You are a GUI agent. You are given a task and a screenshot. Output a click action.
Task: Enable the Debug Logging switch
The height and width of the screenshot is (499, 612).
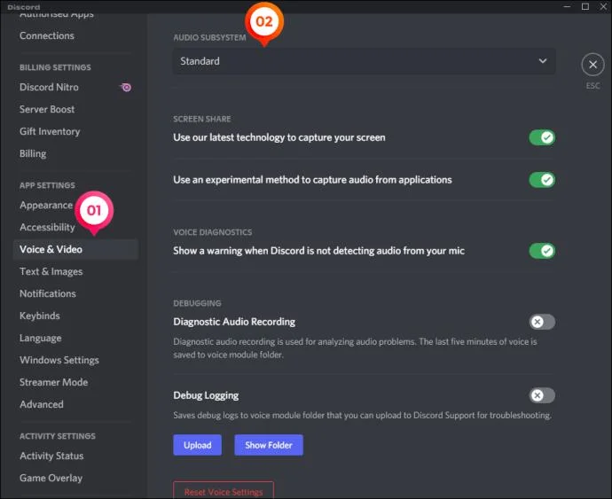pos(542,395)
